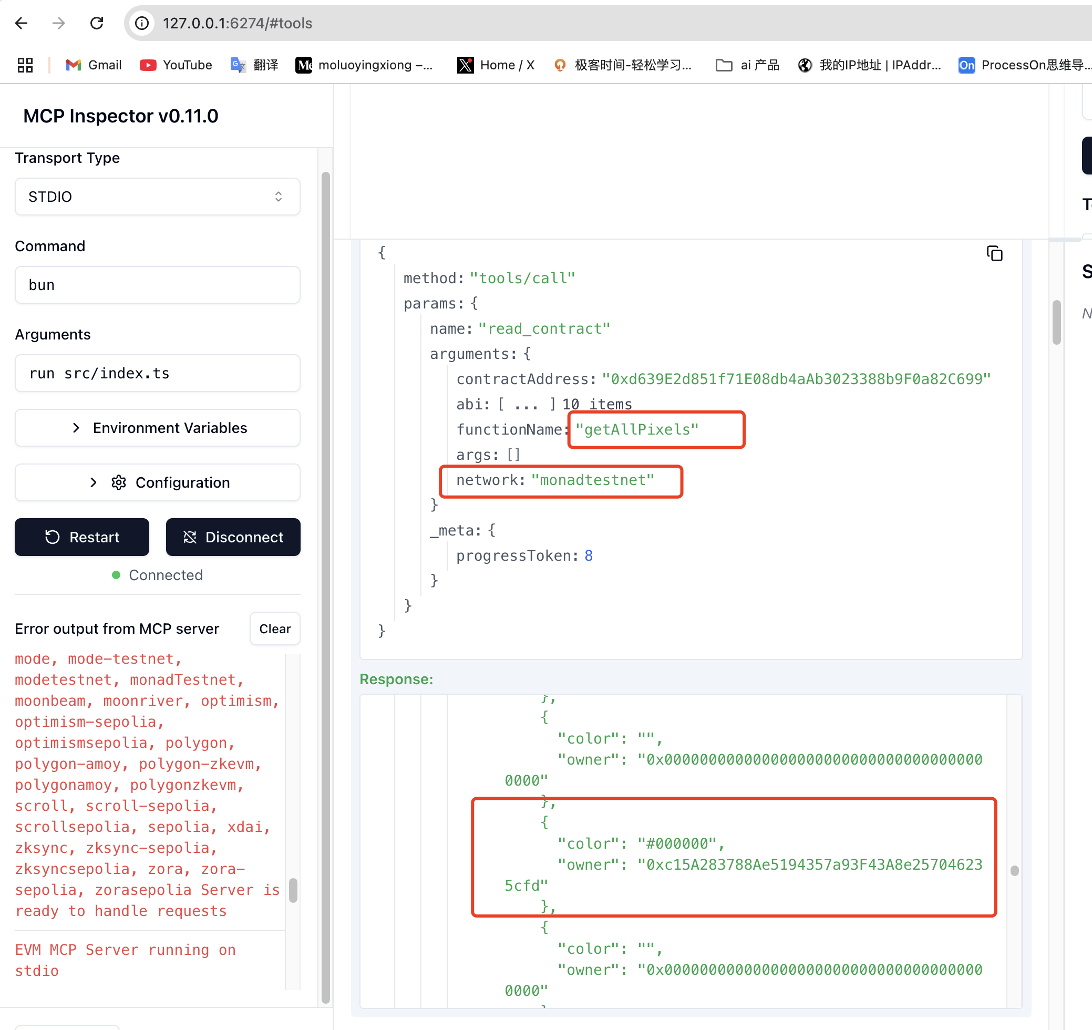The image size is (1092, 1030).
Task: Click the progressToken value 8
Action: (589, 555)
